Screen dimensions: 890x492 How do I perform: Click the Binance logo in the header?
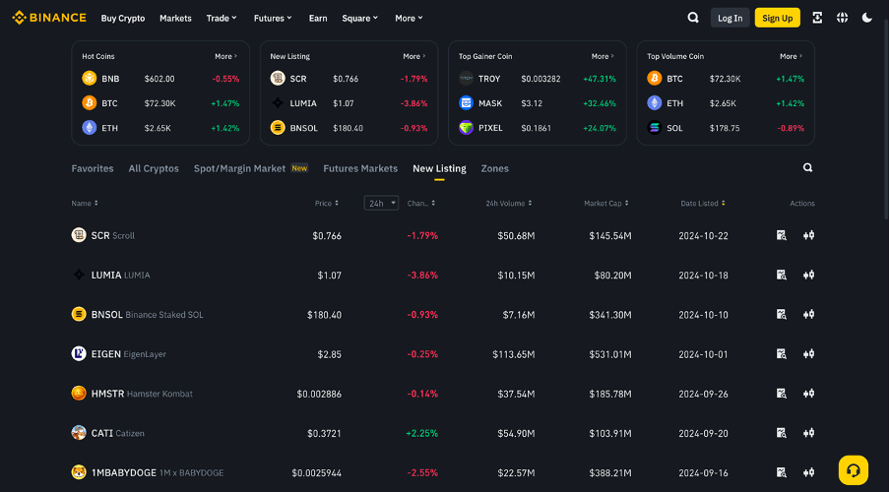point(49,18)
